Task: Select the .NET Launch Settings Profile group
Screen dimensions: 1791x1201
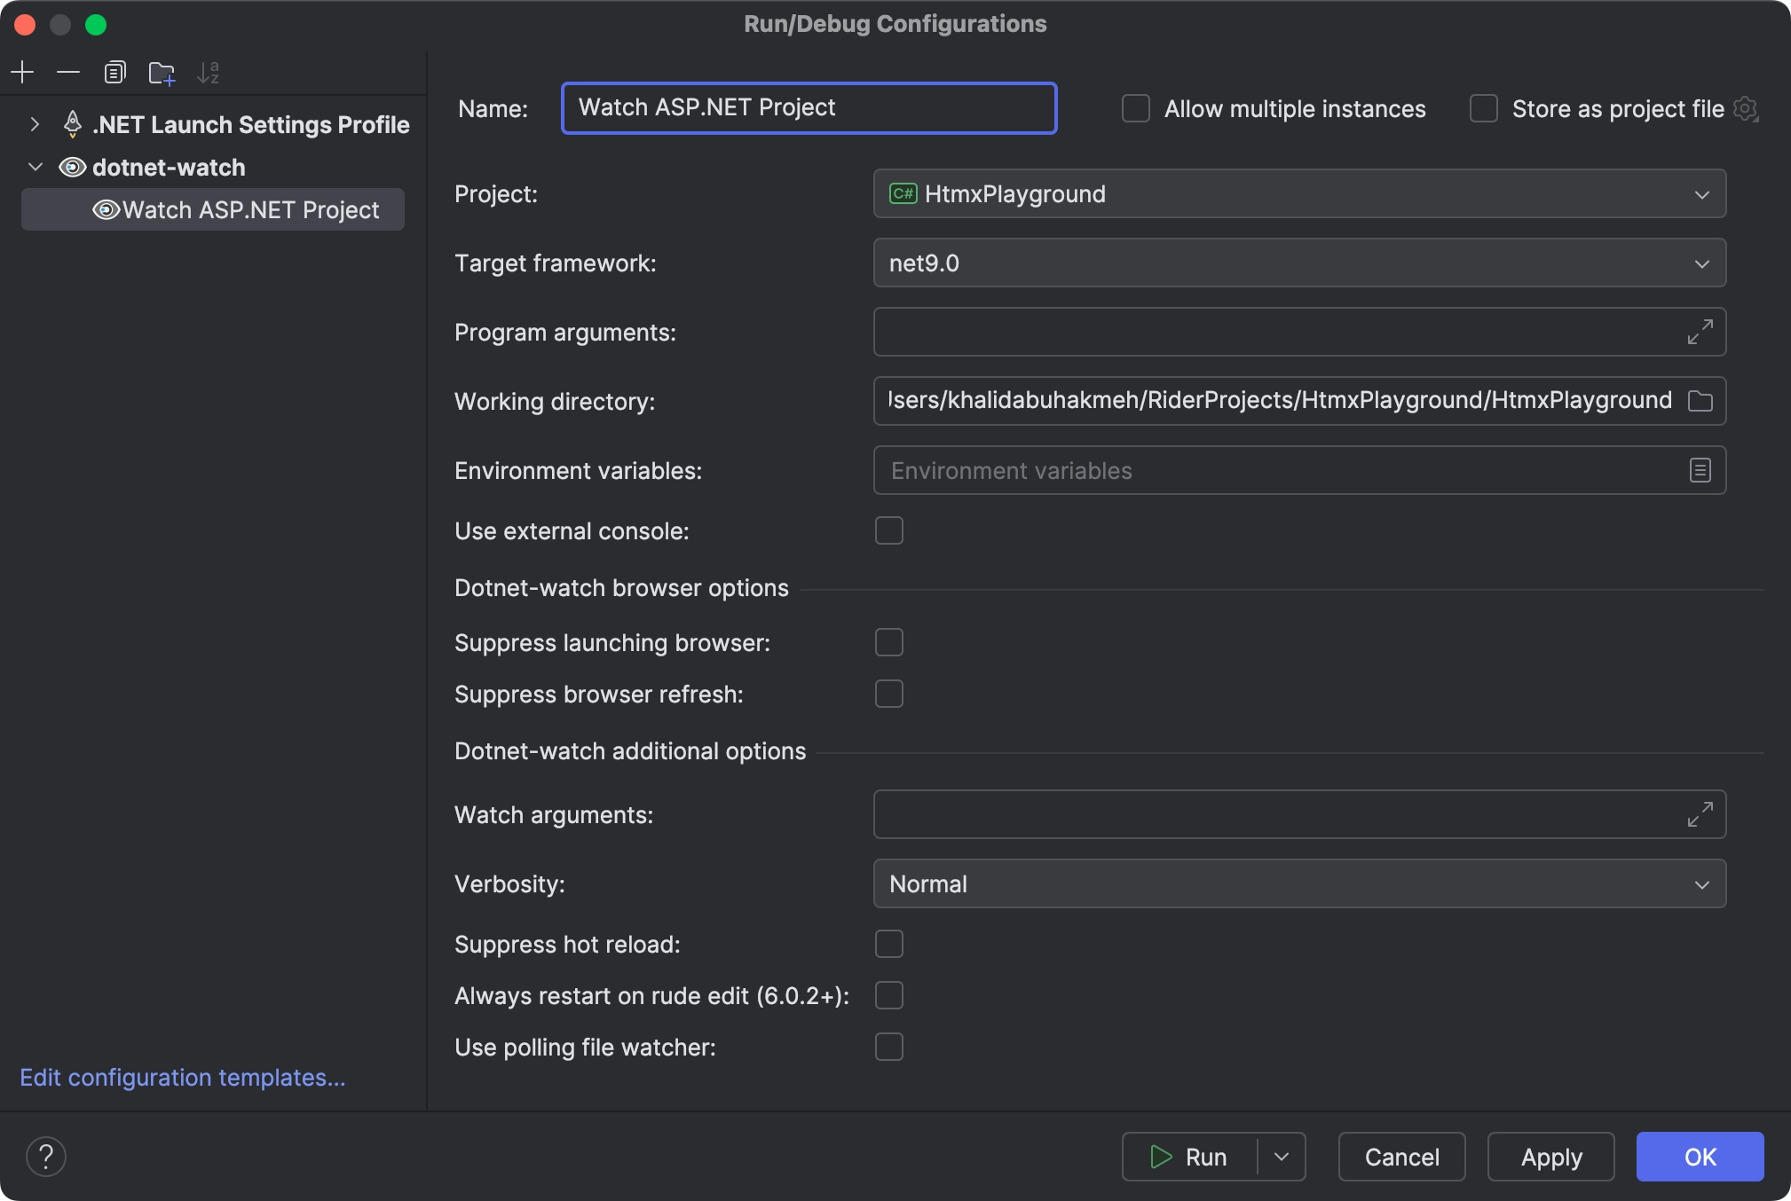Action: (251, 124)
